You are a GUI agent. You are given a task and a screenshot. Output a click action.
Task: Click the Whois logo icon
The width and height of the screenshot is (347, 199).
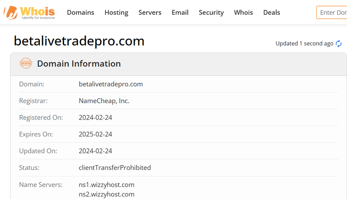[29, 13]
